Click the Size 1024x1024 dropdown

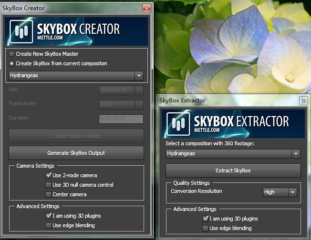[x=121, y=90]
